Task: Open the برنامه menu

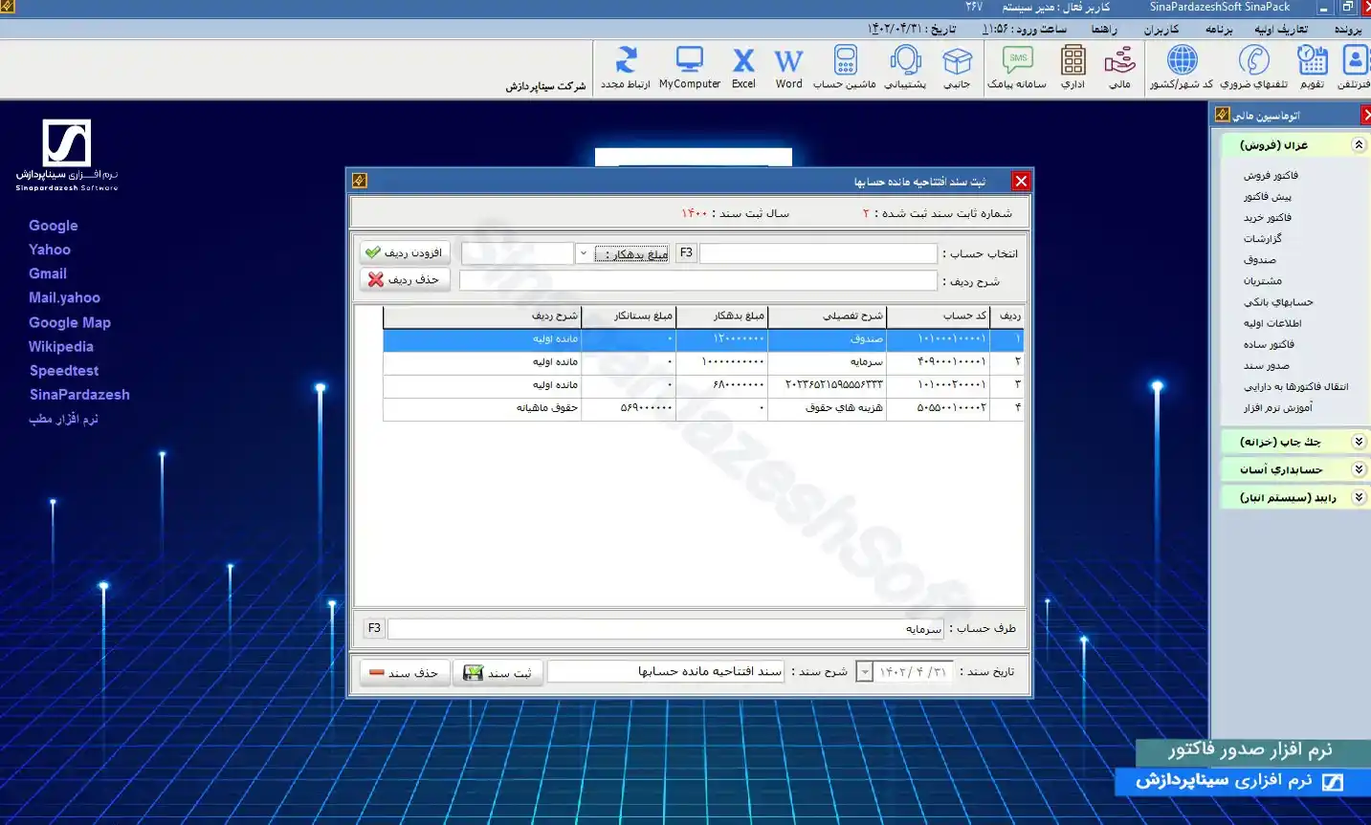Action: pos(1219,30)
